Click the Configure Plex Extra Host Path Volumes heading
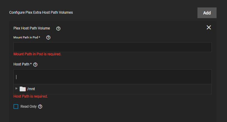Screen dimensions: 227x122 pyautogui.click(x=41, y=12)
